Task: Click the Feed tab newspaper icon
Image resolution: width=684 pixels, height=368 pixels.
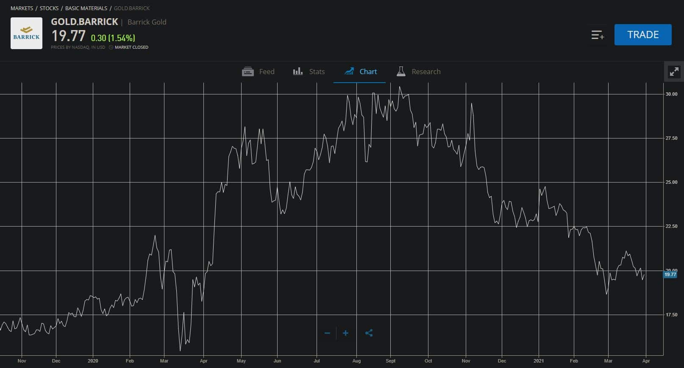Action: pos(247,72)
